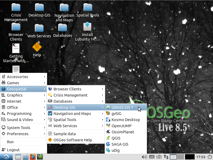
Task: Expand the Sound & Video submenu
Action: (x=23, y=119)
